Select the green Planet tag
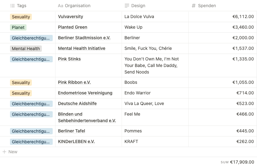This screenshot has height=167, width=257. point(18,27)
